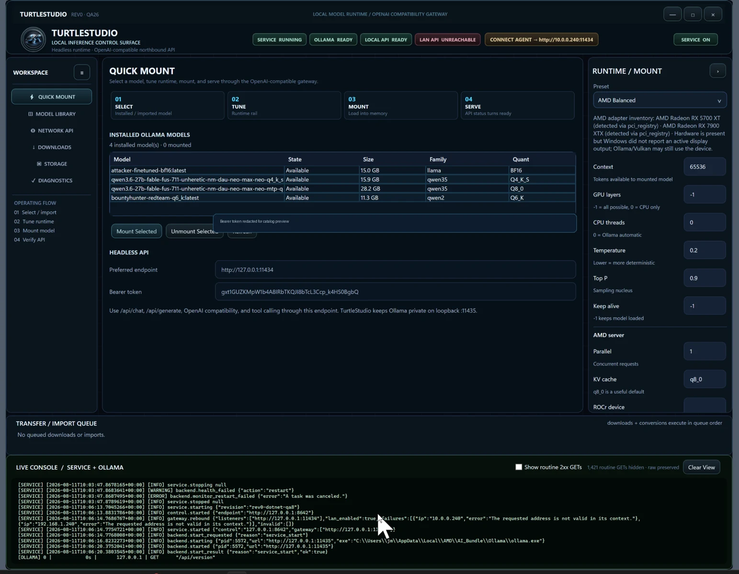Screen dimensions: 739x574
Task: Edit the Context value 65536
Action: pyautogui.click(x=704, y=167)
